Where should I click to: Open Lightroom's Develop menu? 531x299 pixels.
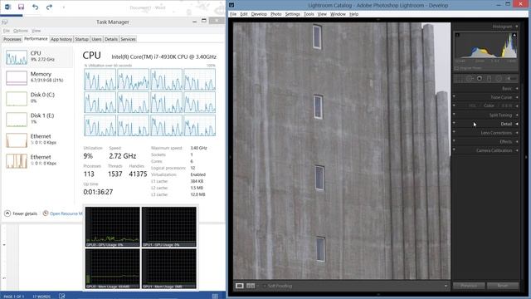[x=259, y=14]
